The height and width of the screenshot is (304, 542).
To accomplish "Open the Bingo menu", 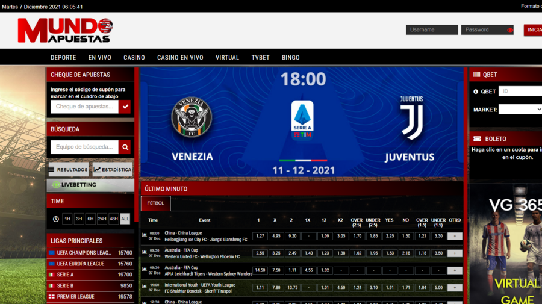I will (291, 58).
